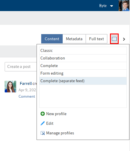This screenshot has height=151, width=130.
Task: Expand tabs with the right chevron
Action: pyautogui.click(x=124, y=39)
